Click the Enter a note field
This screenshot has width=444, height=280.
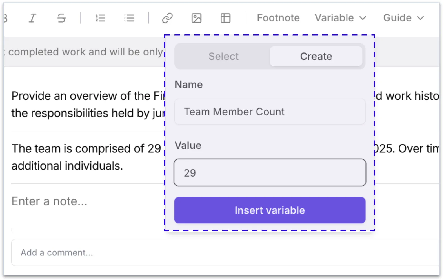pos(49,201)
